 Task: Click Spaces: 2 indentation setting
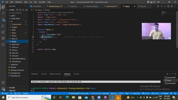click(114, 93)
